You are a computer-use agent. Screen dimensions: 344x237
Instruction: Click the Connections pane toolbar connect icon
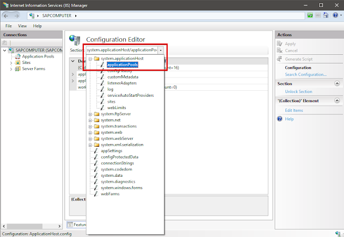click(5, 43)
